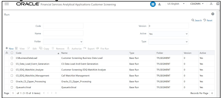Check the CS_EDQ_Watchlist_Analyze row checkbox
Screen dimensions: 221x98
coord(12,70)
